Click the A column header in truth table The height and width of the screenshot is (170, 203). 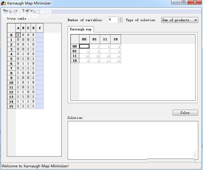click(18, 28)
